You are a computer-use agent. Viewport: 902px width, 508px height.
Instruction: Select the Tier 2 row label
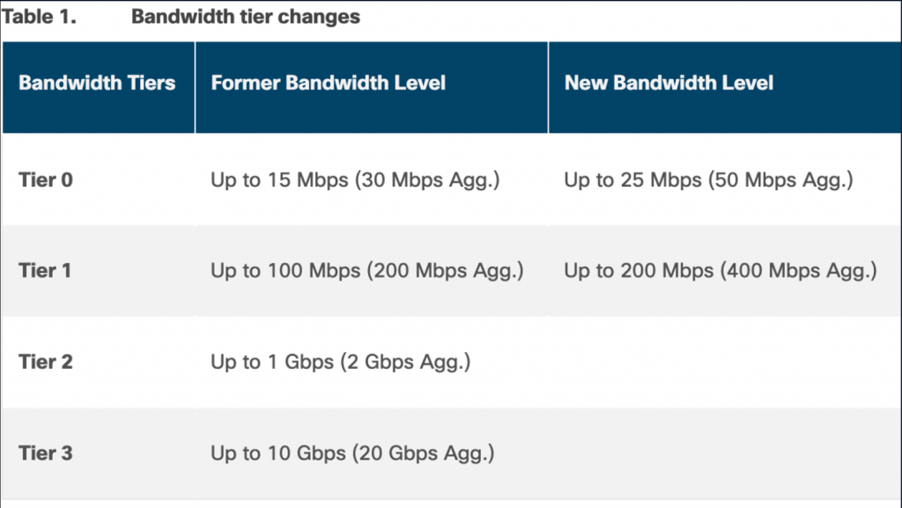46,362
